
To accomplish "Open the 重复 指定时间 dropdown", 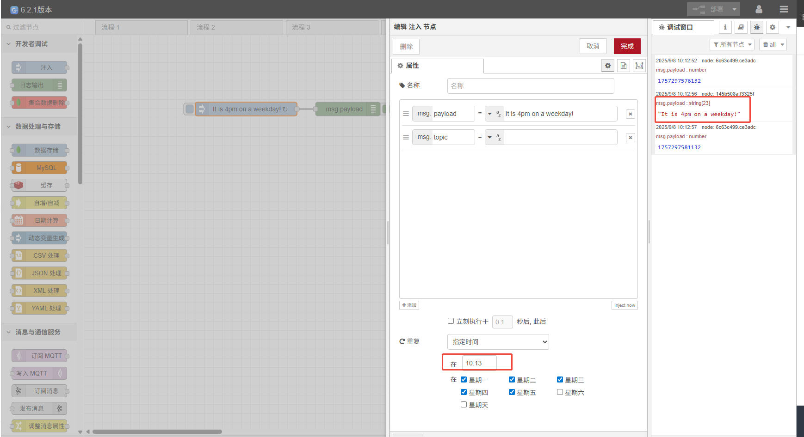I will 498,342.
